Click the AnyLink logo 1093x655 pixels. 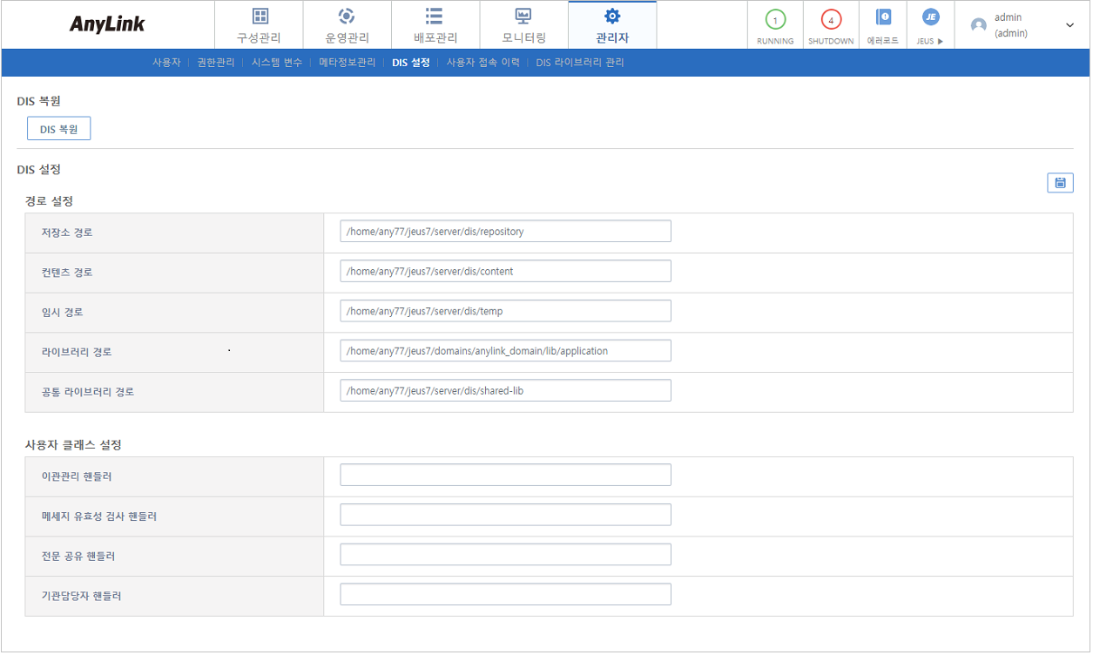point(107,24)
